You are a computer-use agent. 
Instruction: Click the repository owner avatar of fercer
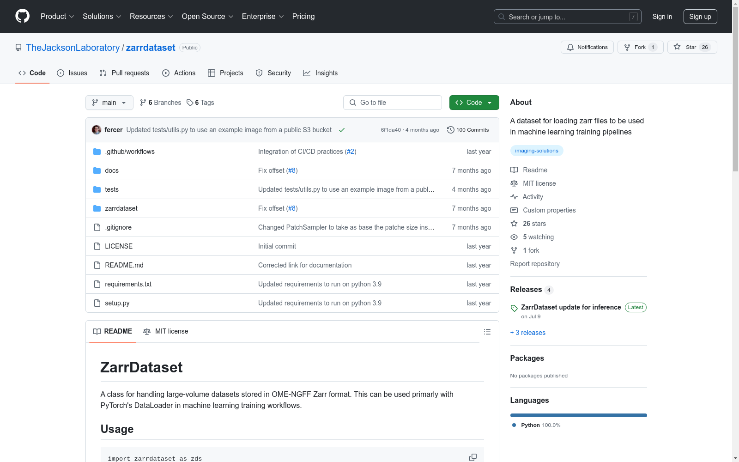[x=97, y=130]
